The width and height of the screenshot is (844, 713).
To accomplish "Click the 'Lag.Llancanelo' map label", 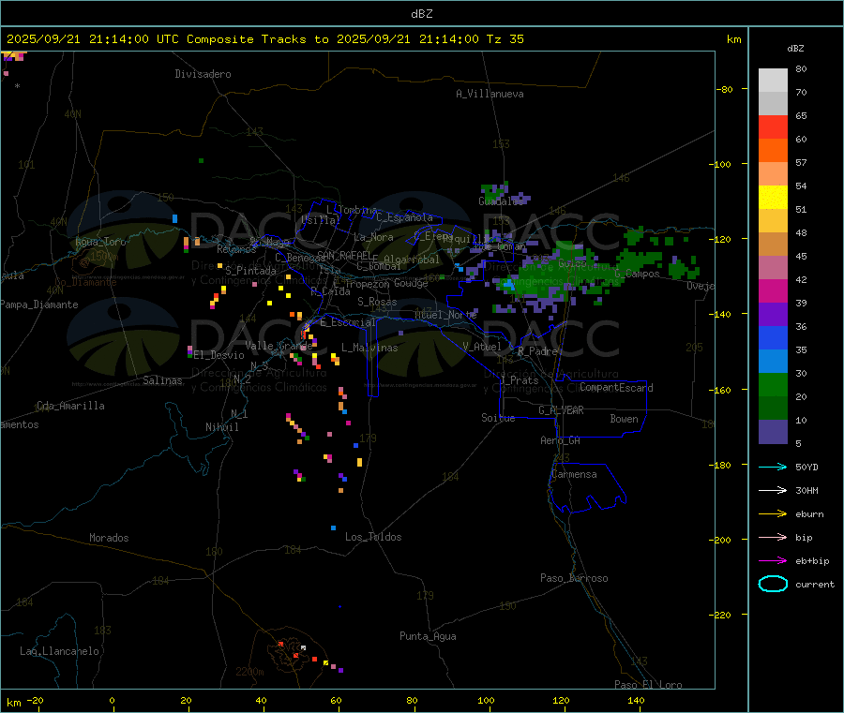I will [59, 651].
